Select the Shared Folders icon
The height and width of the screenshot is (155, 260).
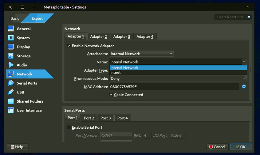(x=11, y=101)
